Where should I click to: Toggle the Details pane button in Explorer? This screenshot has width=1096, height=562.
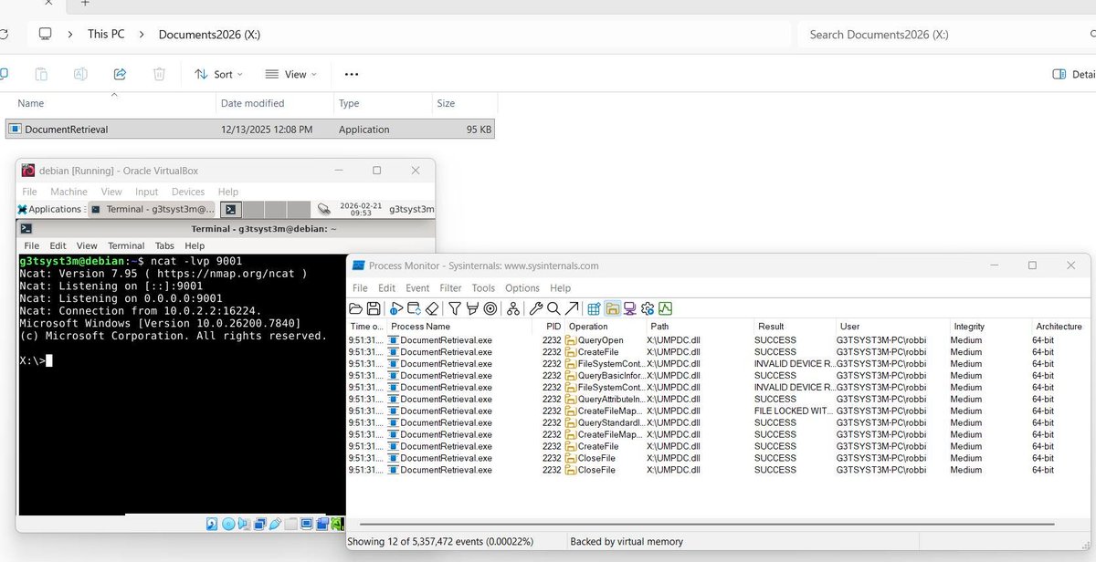(1072, 74)
